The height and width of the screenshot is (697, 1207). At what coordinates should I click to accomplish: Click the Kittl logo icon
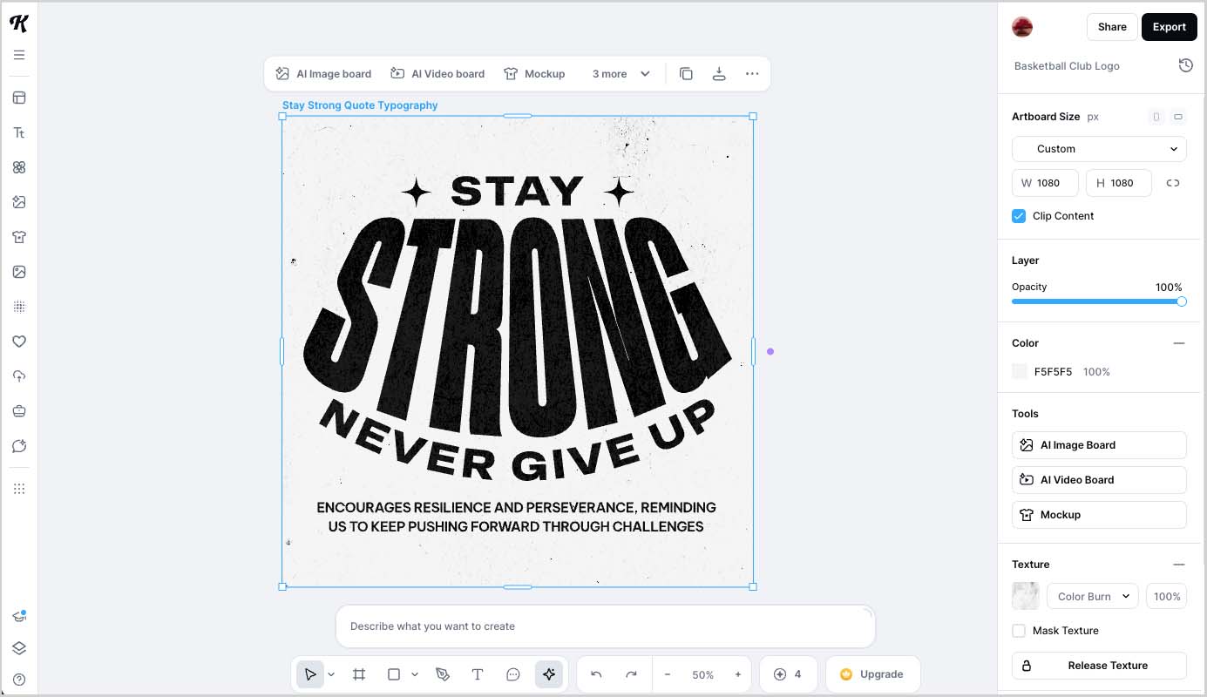(19, 24)
